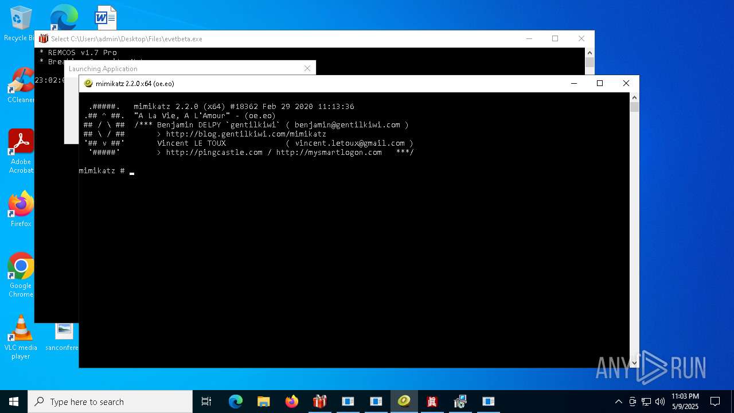Open the Word document on the desktop
This screenshot has height=413, width=734.
(x=106, y=18)
